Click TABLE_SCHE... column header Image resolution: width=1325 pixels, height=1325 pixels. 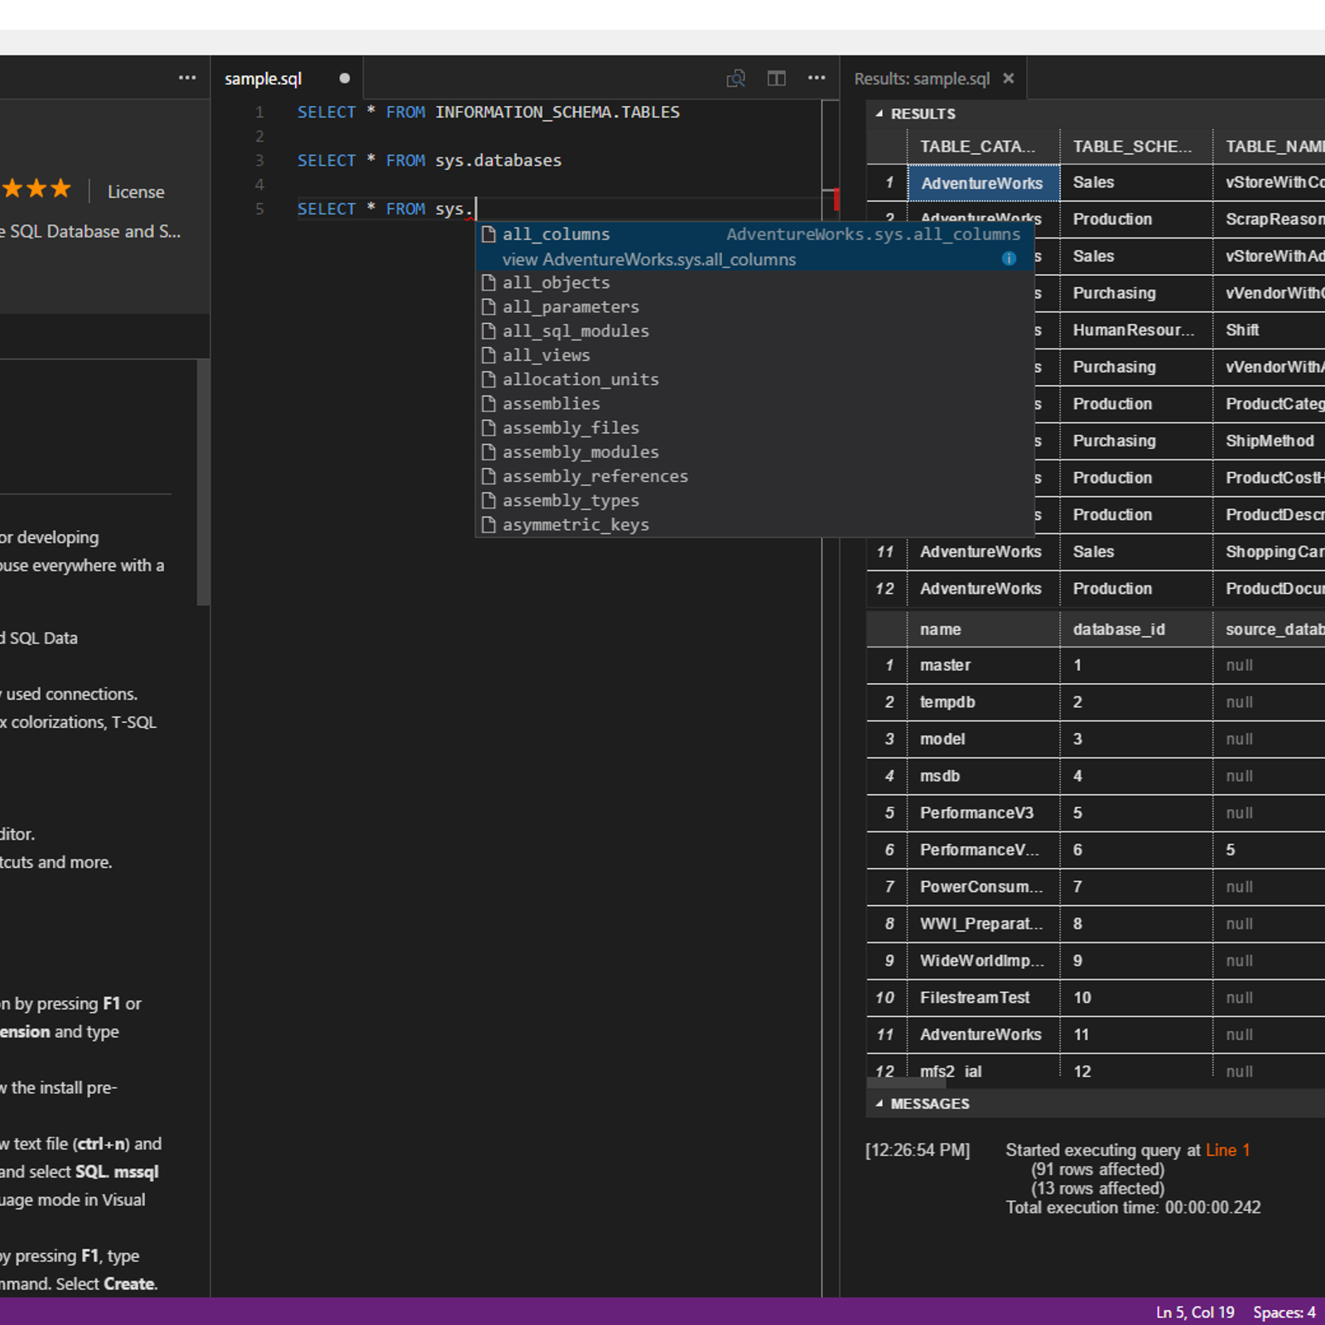click(1135, 147)
